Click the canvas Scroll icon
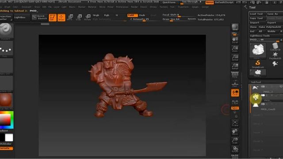The height and width of the screenshot is (159, 283). (235, 40)
